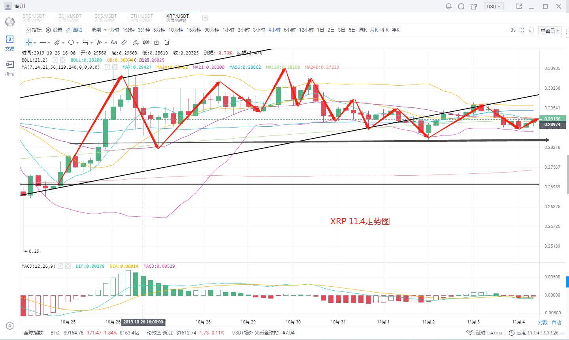The width and height of the screenshot is (569, 340).
Task: Open the notification bell
Action: tap(448, 6)
